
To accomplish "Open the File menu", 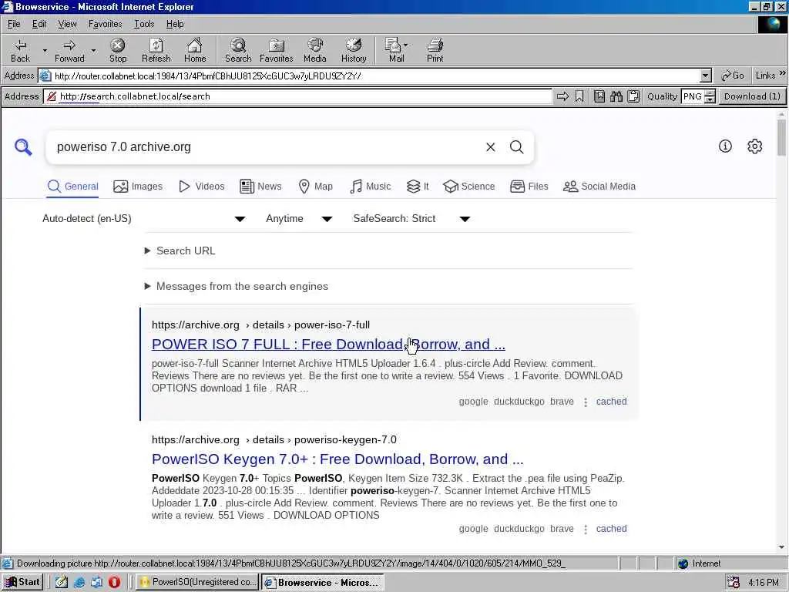I will point(14,24).
